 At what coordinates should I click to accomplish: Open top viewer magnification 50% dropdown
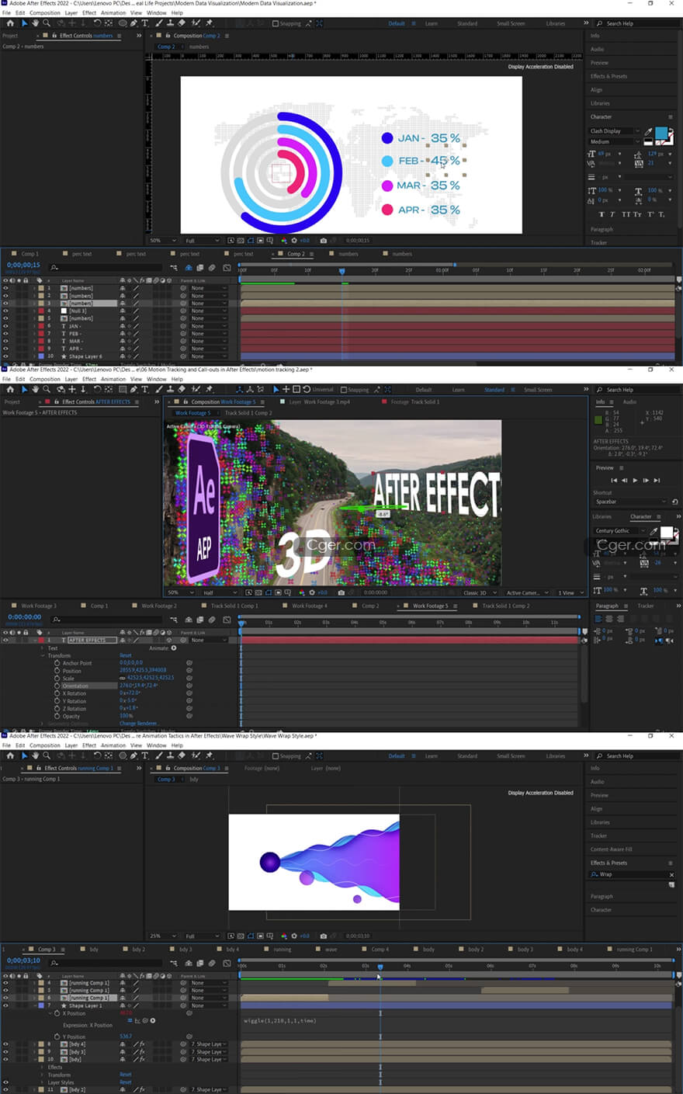(162, 241)
